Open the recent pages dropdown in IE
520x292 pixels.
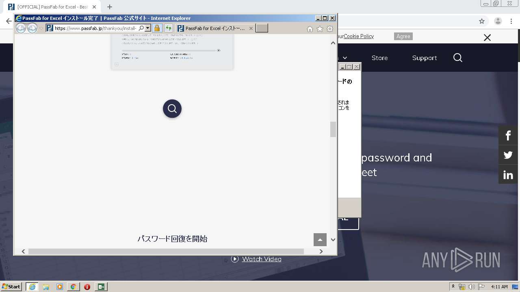click(41, 28)
